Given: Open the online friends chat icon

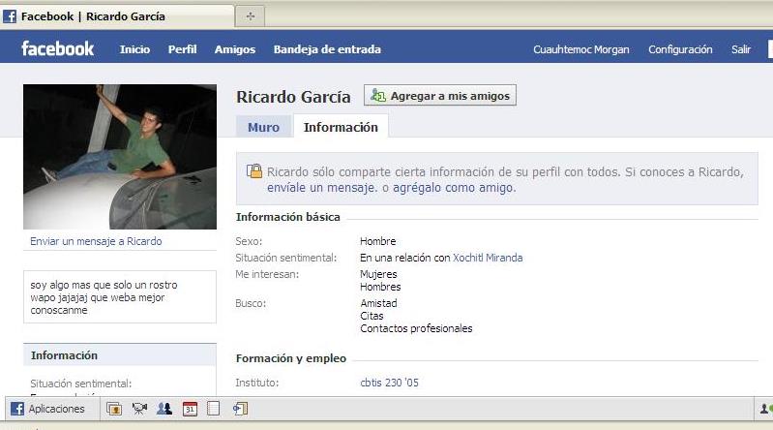Looking at the screenshot, I should pos(765,409).
